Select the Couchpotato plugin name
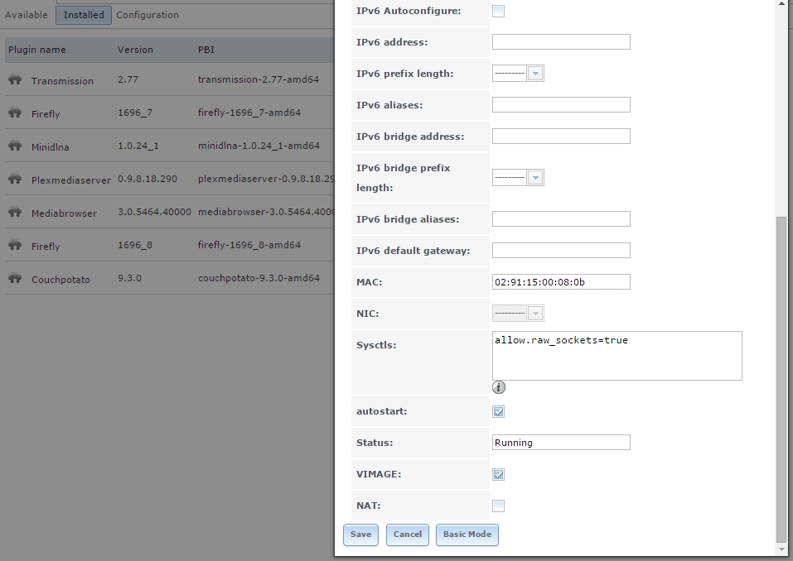Viewport: 793px width, 561px height. coord(60,279)
